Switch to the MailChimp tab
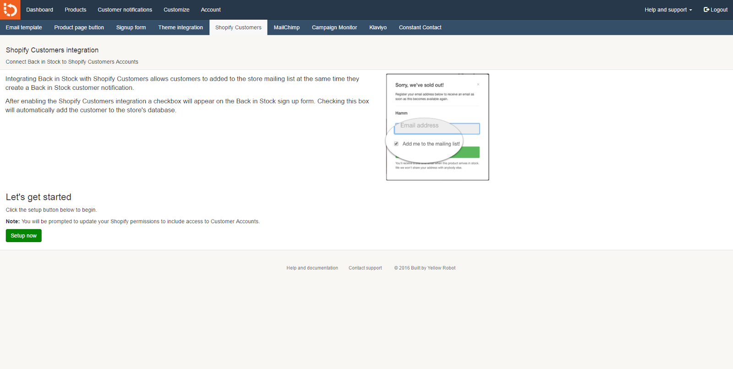This screenshot has height=369, width=733. click(x=287, y=28)
